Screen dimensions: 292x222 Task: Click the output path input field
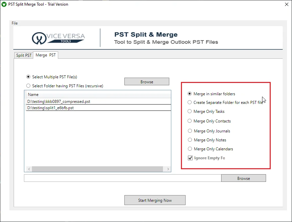122,178
